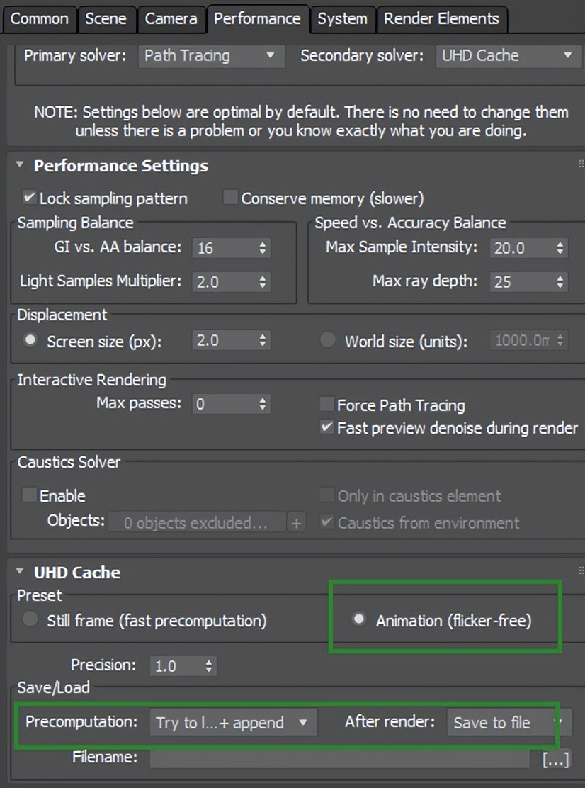The width and height of the screenshot is (585, 788).
Task: Open the Render Elements tab
Action: click(441, 19)
